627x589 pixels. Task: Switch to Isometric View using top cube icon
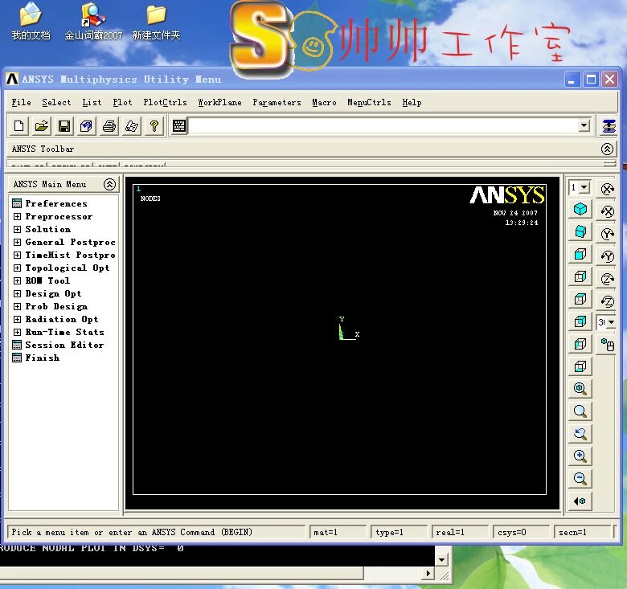coord(580,209)
